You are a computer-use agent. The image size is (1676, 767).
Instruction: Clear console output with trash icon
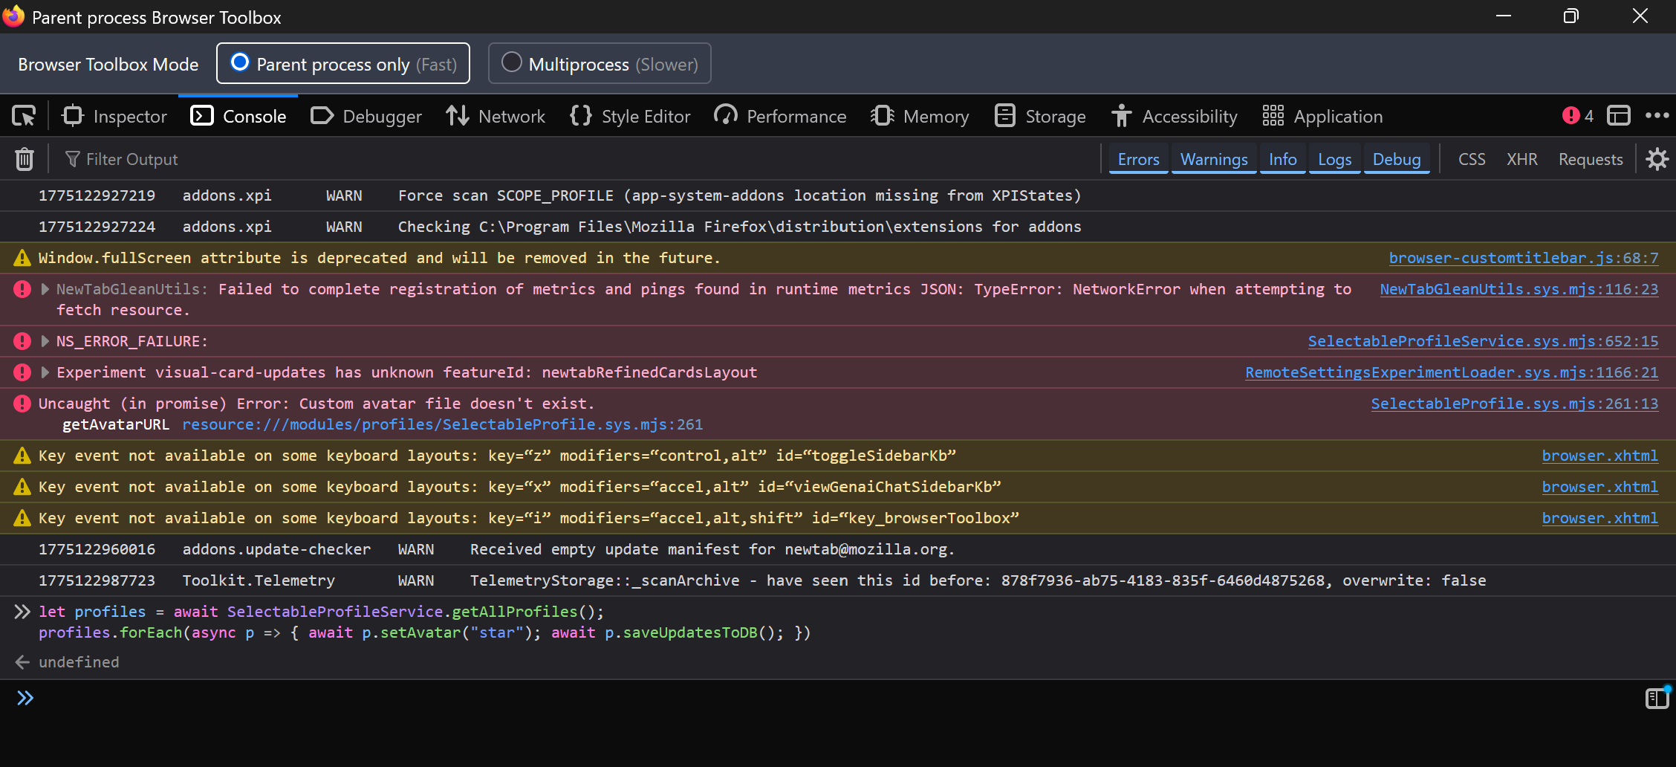point(25,159)
